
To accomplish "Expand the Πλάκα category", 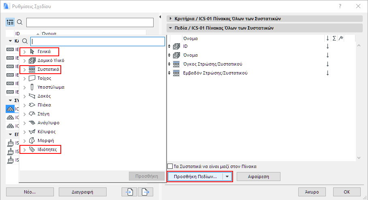I will pos(25,105).
